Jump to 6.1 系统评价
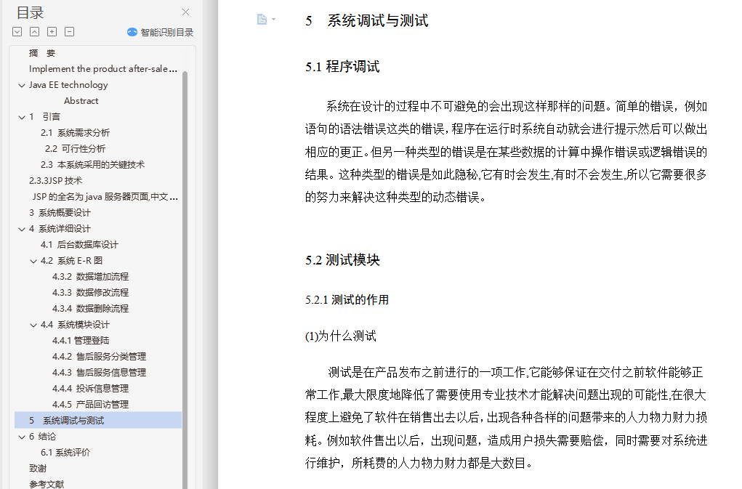The width and height of the screenshot is (742, 489). click(65, 453)
